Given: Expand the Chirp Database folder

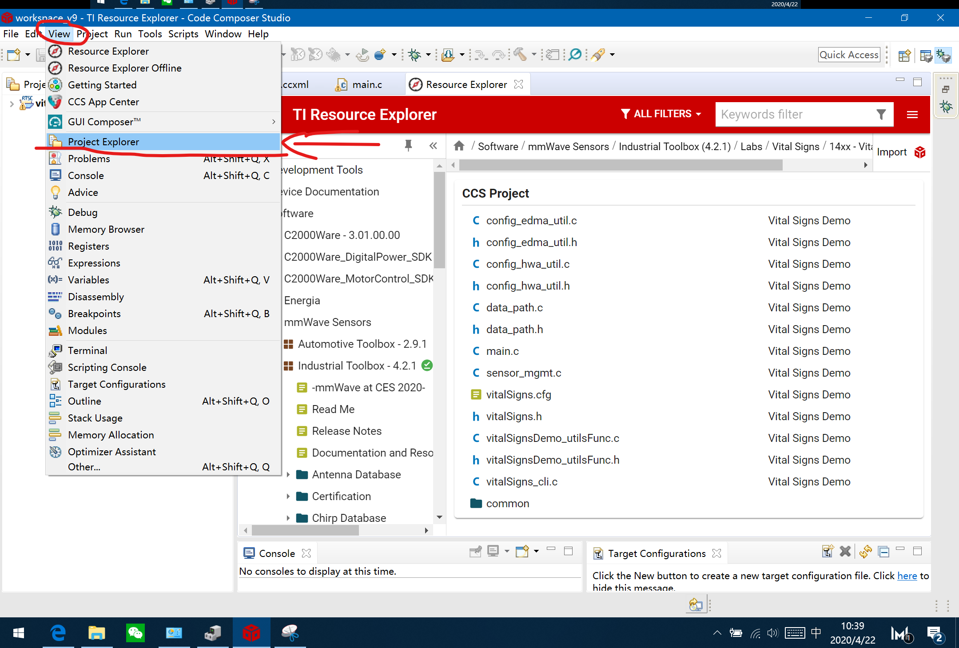Looking at the screenshot, I should coord(288,518).
